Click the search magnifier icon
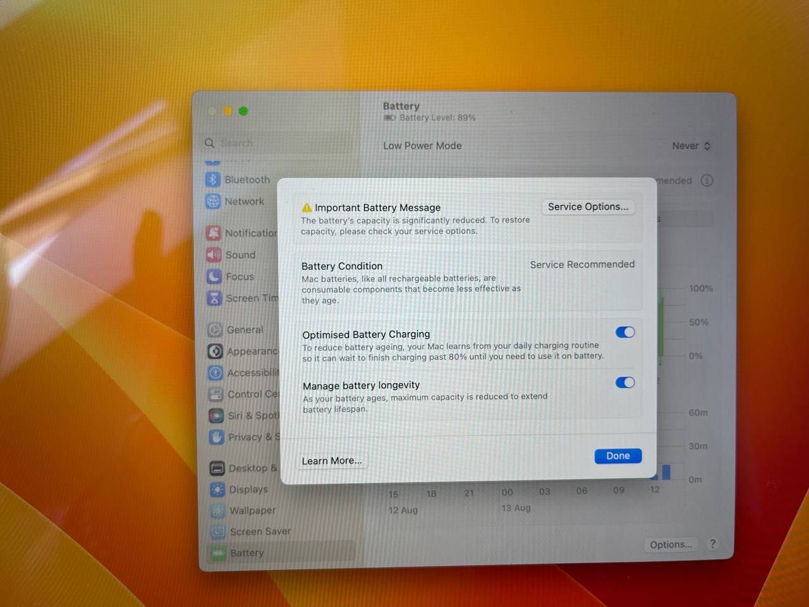The height and width of the screenshot is (607, 809). point(210,143)
